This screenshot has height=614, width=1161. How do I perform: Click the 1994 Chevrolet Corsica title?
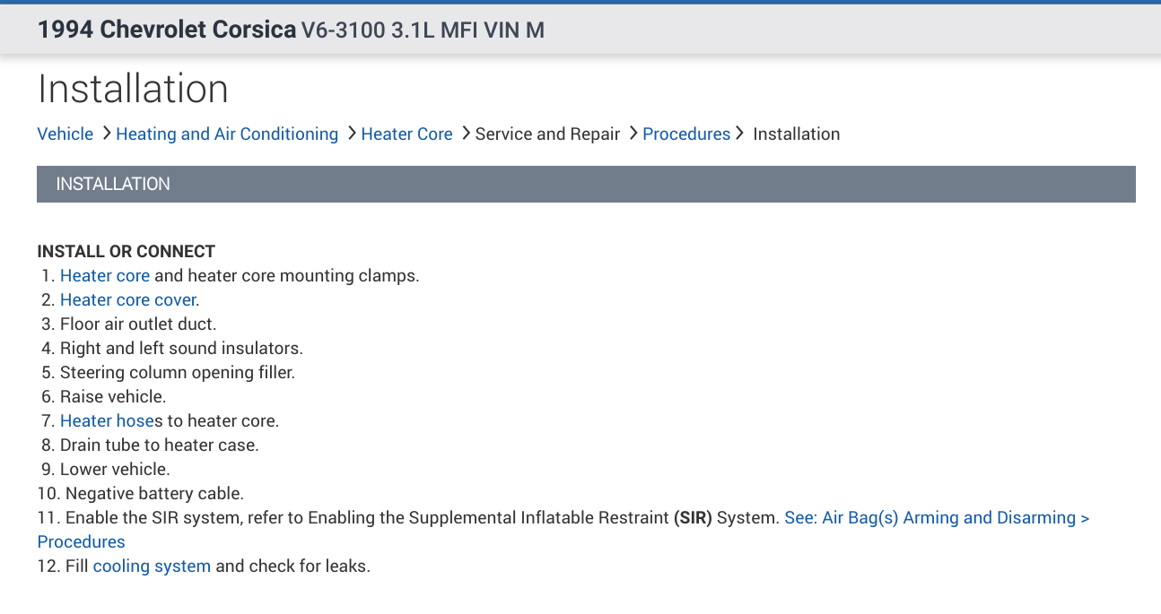[x=167, y=30]
